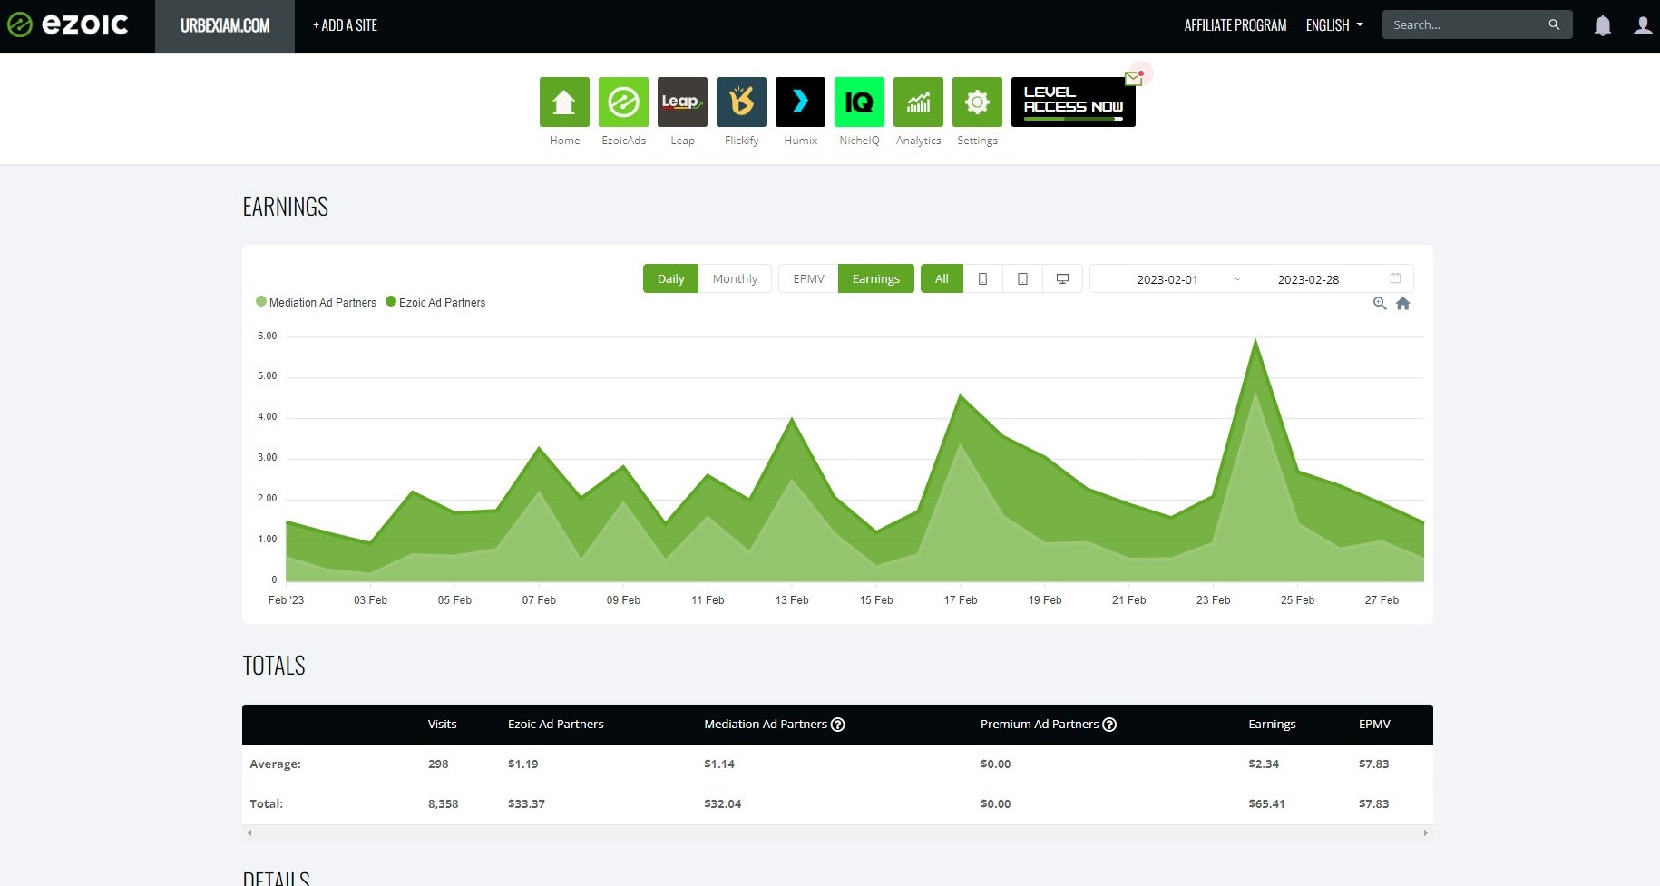Open the Home dashboard icon
Viewport: 1660px width, 886px height.
pos(564,102)
